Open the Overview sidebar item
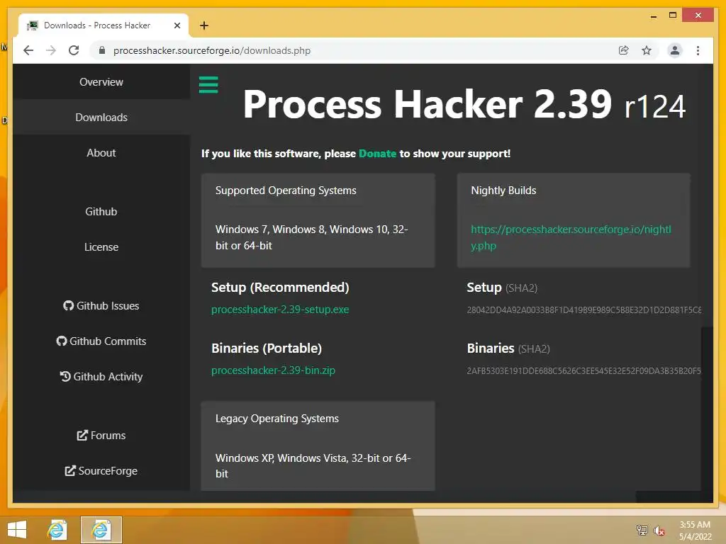 click(101, 82)
